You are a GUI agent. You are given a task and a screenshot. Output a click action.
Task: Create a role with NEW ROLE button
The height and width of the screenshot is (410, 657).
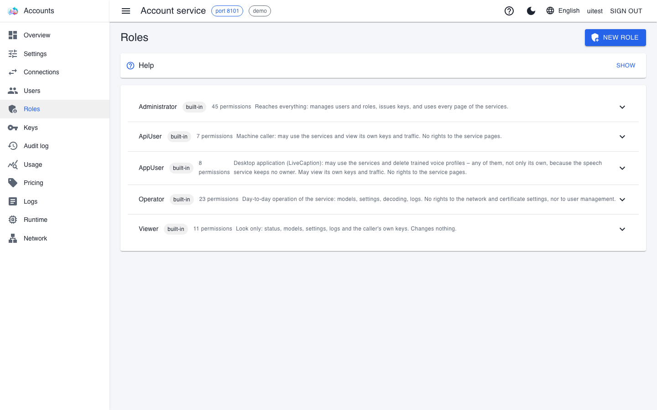coord(615,37)
